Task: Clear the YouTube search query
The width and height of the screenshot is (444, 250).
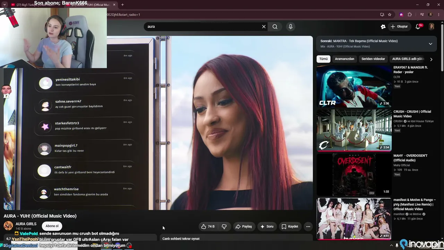Action: [x=264, y=26]
